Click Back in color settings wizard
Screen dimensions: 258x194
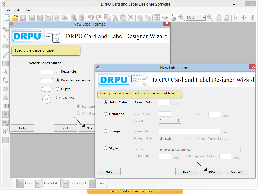coord(186,172)
